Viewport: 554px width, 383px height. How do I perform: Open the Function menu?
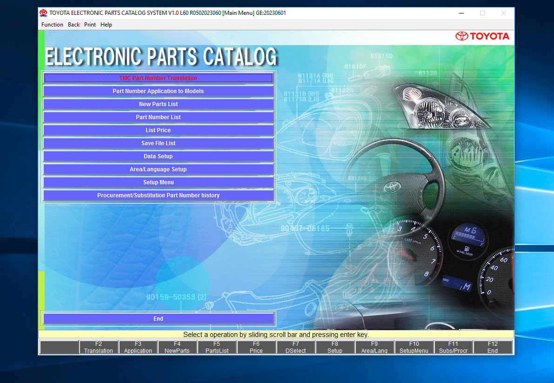tap(52, 24)
